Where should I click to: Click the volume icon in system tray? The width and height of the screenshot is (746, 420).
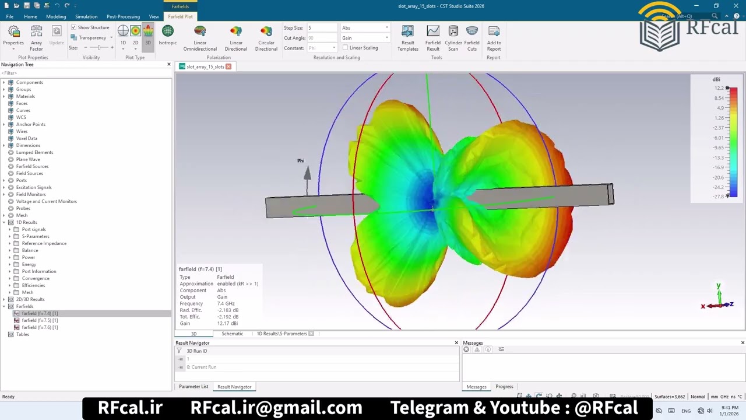(710, 411)
